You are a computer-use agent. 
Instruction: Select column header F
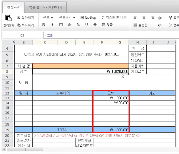click(102, 43)
